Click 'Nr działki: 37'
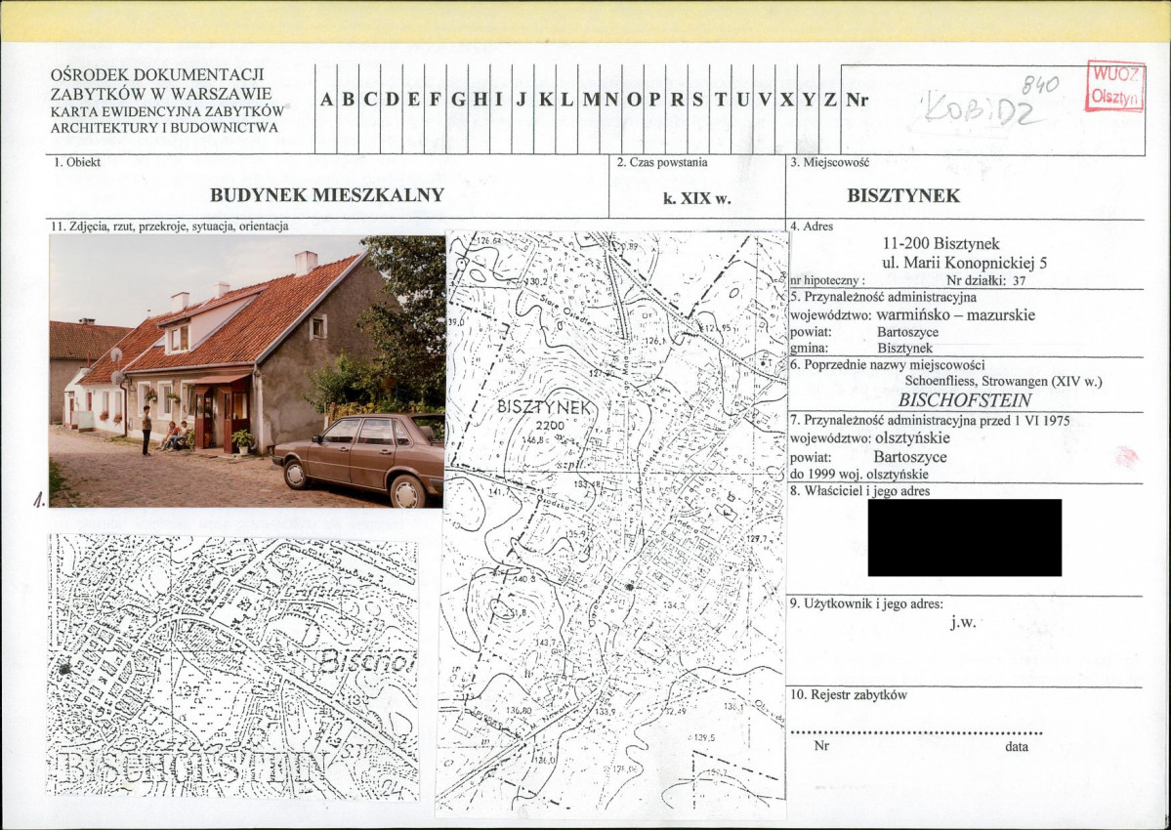 click(985, 280)
